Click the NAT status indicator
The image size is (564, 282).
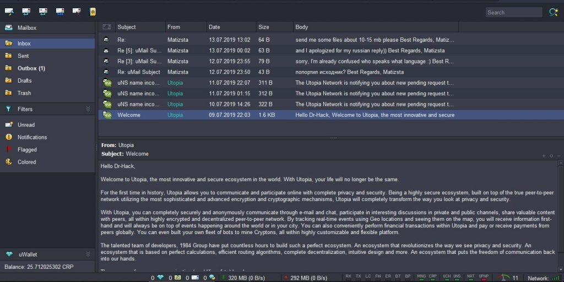[471, 276]
